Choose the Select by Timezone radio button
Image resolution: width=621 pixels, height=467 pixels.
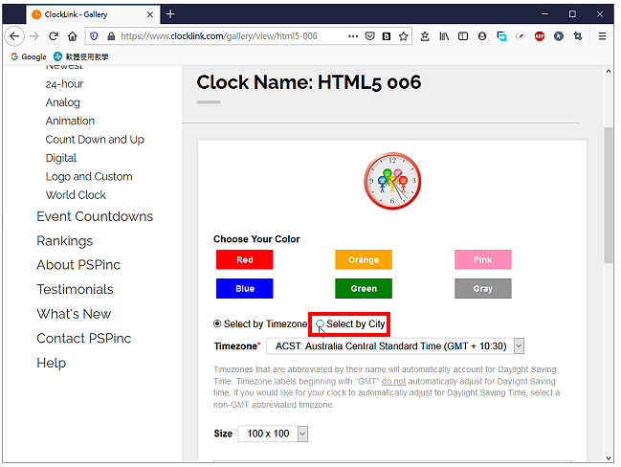(217, 323)
